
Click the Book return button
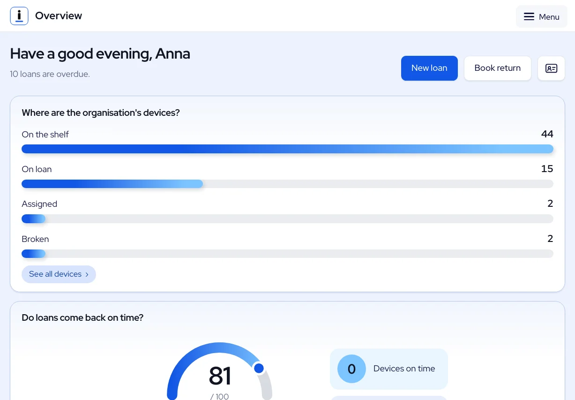click(x=497, y=68)
